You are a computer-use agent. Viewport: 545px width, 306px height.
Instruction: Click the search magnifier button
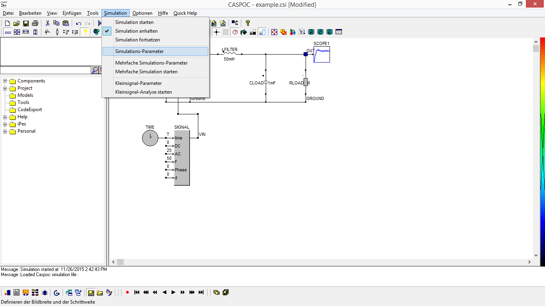click(95, 70)
